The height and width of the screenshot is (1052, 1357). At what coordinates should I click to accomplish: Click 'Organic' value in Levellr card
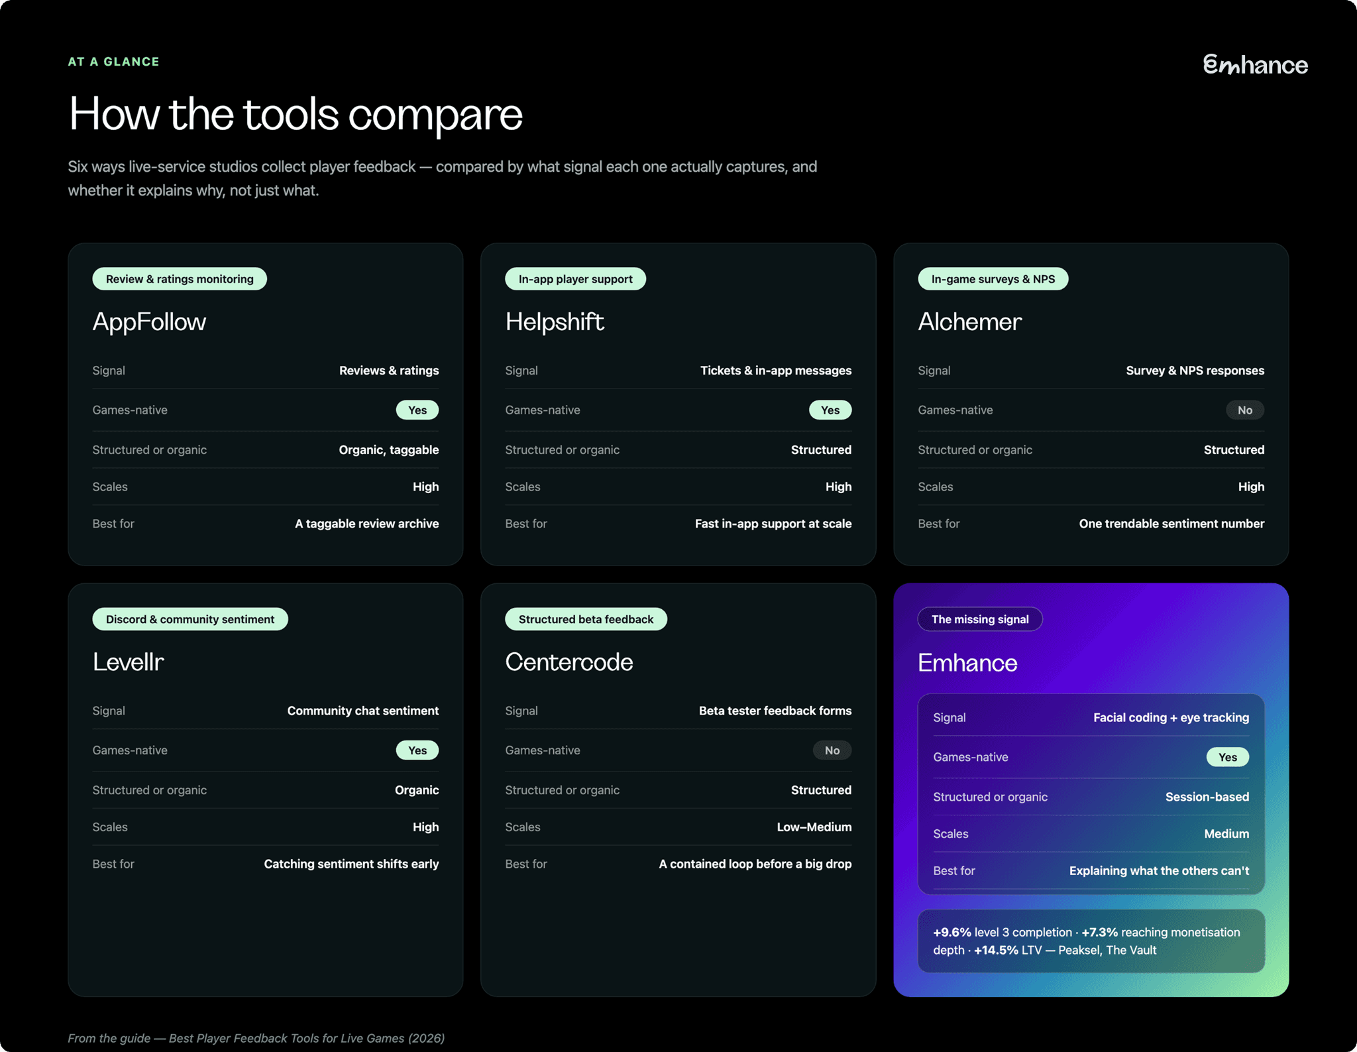tap(416, 790)
